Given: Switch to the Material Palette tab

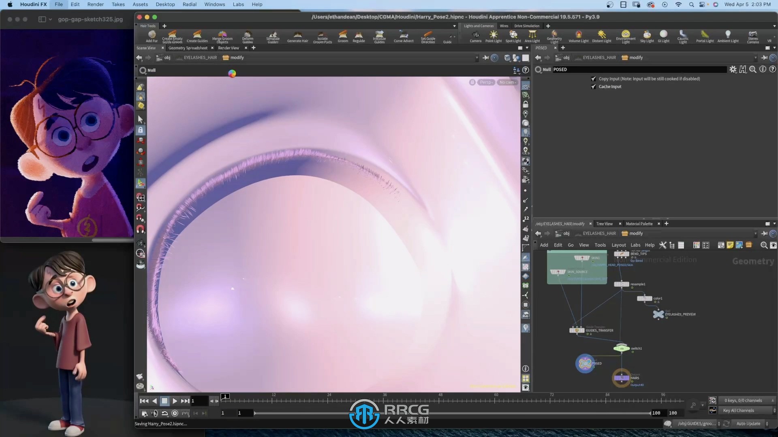Looking at the screenshot, I should click(x=639, y=224).
